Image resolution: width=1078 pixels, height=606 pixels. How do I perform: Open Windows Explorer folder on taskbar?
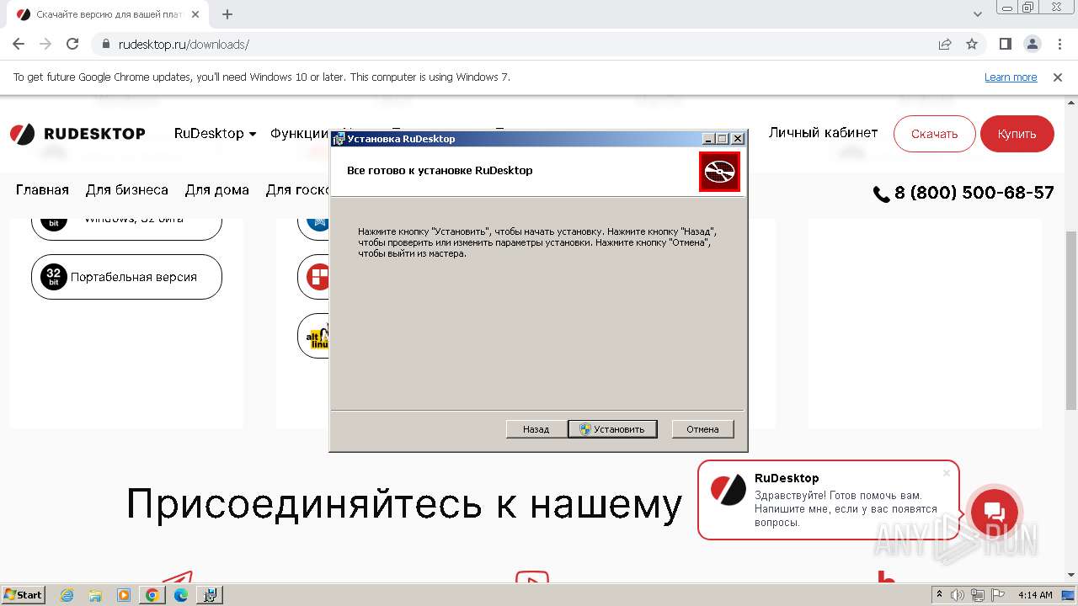95,595
